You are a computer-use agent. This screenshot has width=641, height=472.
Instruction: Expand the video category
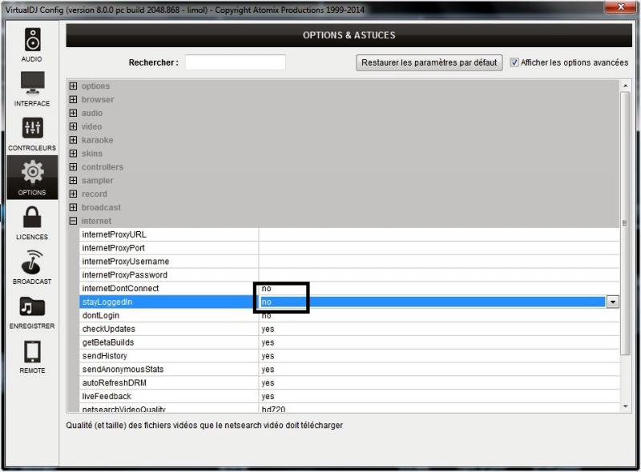(x=73, y=126)
